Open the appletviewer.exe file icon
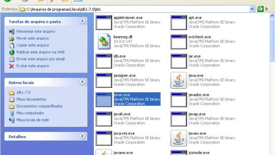This screenshot has height=155, width=275. pyautogui.click(x=104, y=22)
